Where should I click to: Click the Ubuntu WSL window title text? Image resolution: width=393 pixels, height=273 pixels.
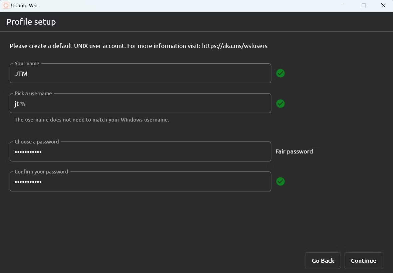click(x=25, y=6)
